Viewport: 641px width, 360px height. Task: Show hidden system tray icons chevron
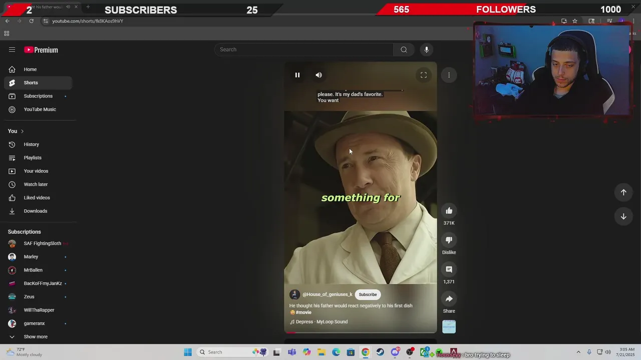(578, 352)
